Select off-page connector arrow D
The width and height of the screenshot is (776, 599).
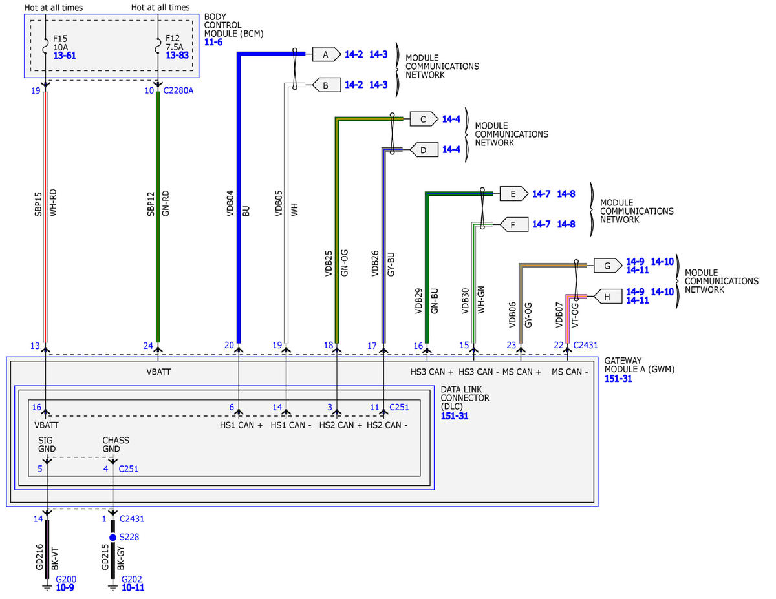point(423,150)
